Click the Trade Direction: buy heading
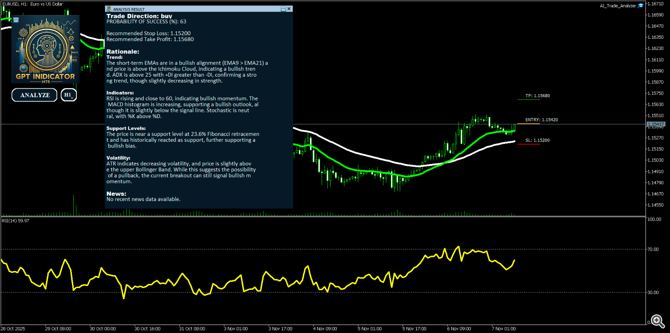 pyautogui.click(x=139, y=16)
